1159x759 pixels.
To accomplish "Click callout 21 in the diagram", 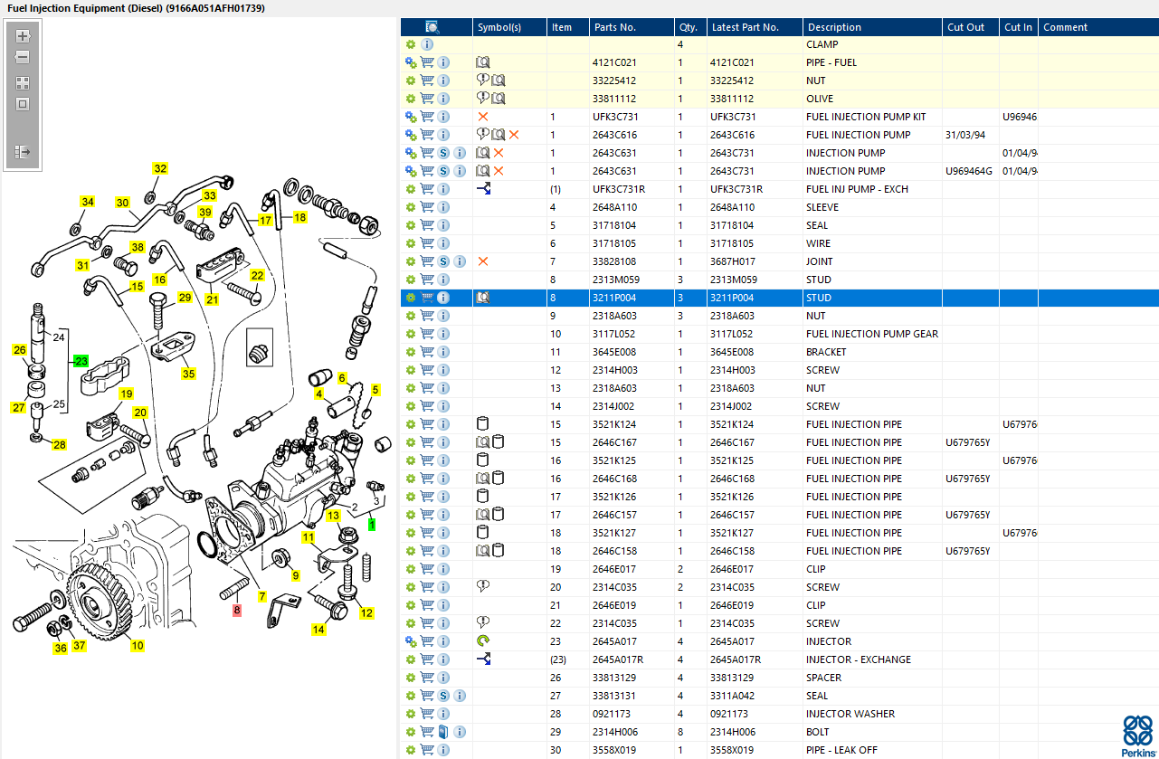I will (213, 299).
